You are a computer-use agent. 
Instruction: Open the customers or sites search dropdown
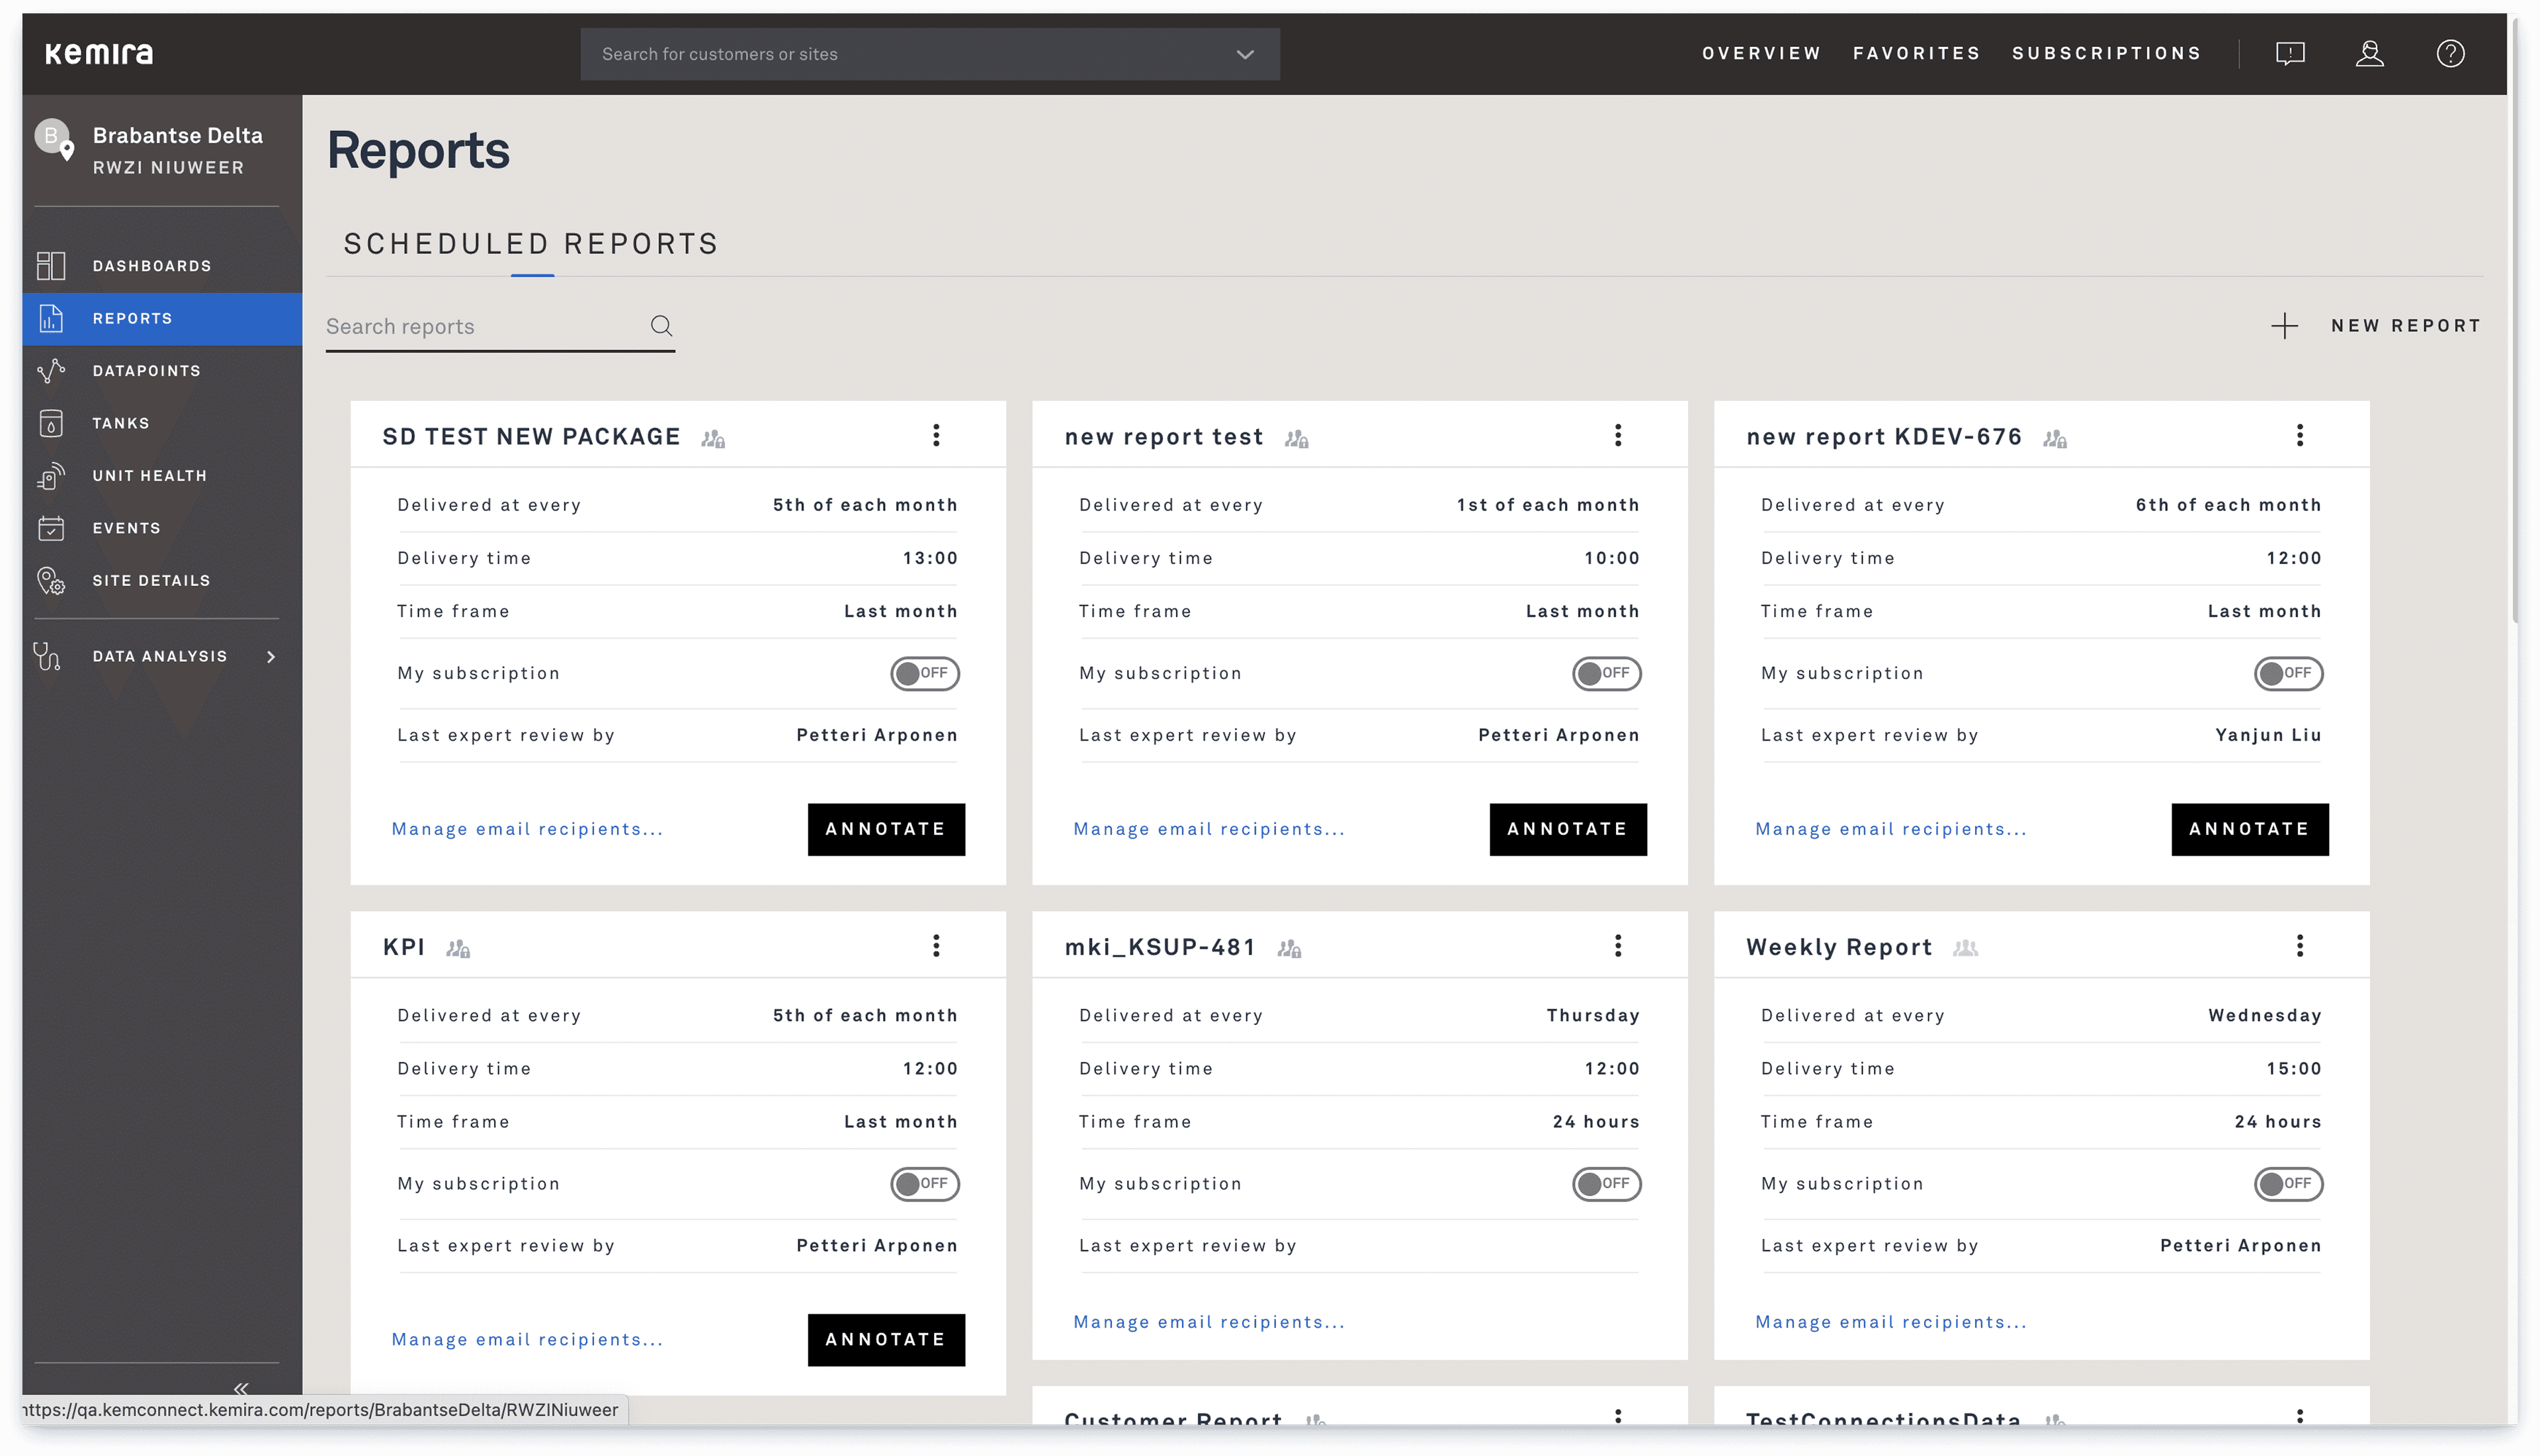(1244, 54)
